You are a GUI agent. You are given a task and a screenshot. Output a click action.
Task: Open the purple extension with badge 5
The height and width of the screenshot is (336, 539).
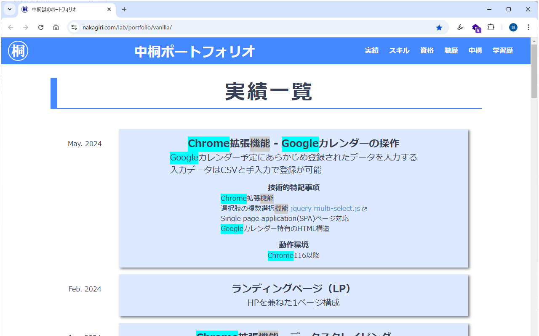tap(476, 28)
